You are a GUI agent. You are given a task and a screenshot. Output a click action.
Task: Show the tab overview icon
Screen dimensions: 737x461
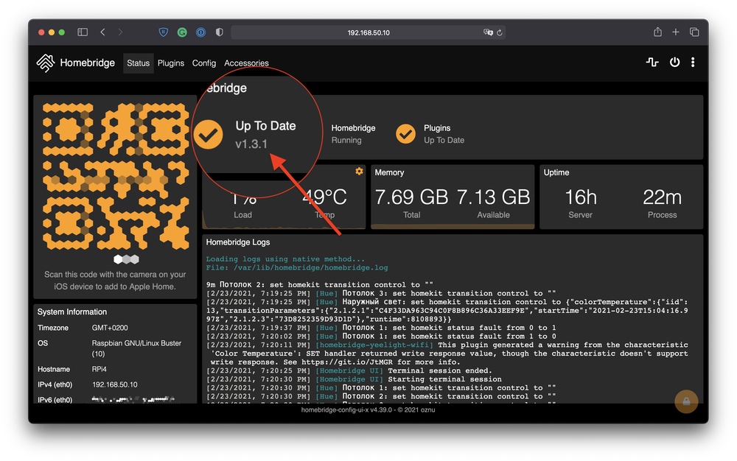(x=694, y=32)
